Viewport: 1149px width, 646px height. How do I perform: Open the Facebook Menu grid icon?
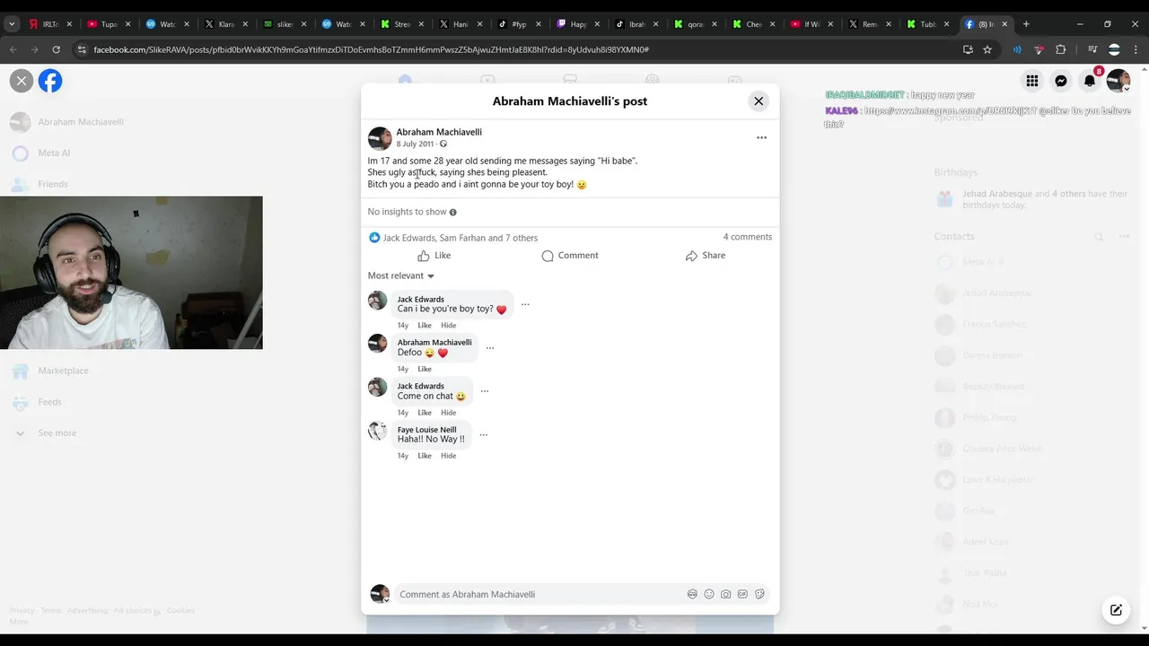click(x=1032, y=81)
